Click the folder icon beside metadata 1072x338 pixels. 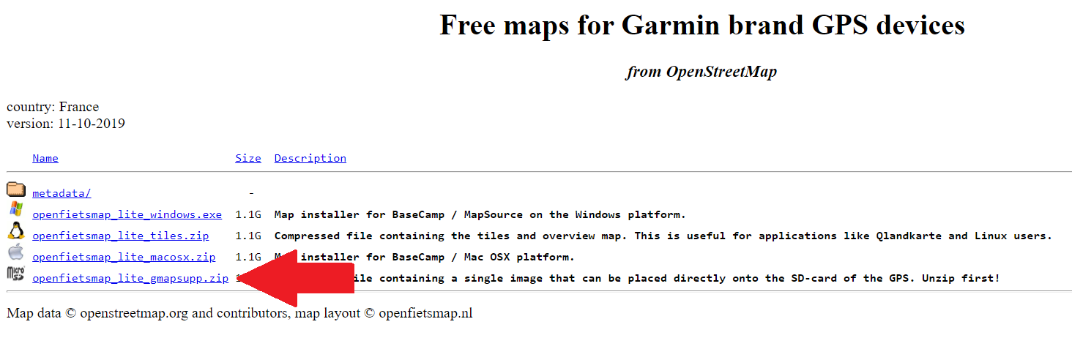(x=16, y=190)
